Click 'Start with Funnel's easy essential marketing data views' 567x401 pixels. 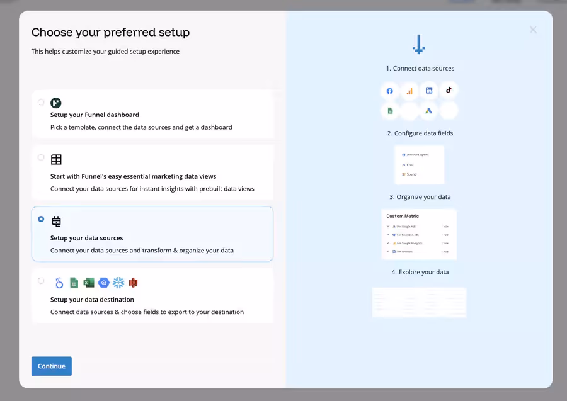[133, 176]
